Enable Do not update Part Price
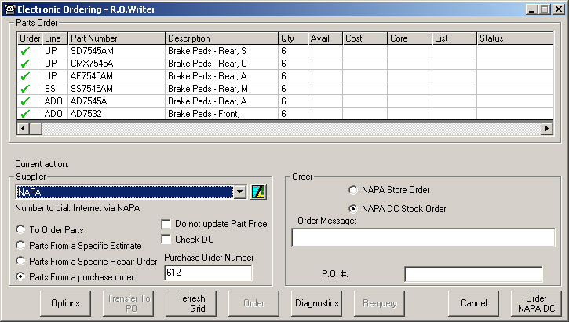This screenshot has height=322, width=569. [166, 224]
